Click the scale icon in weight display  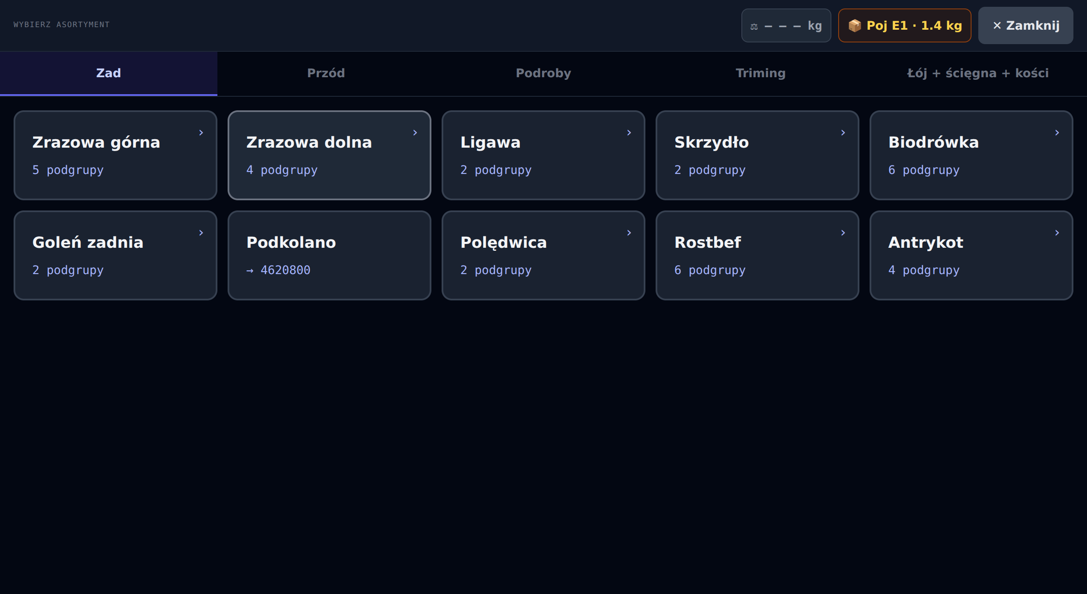pyautogui.click(x=754, y=26)
